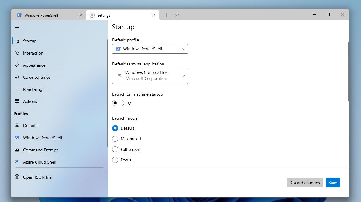Select Maximized launch mode
361x202 pixels.
pyautogui.click(x=115, y=139)
